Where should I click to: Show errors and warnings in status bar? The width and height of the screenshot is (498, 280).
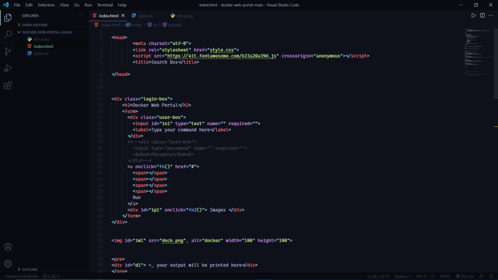pos(51,276)
